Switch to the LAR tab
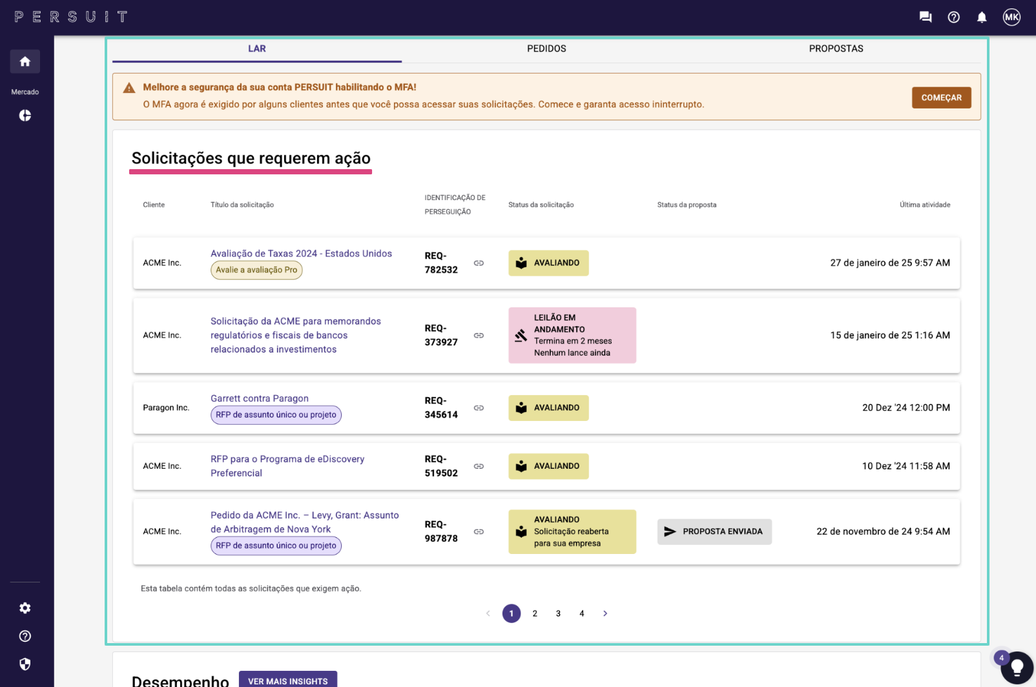Screen dimensions: 1036x687 pyautogui.click(x=257, y=49)
